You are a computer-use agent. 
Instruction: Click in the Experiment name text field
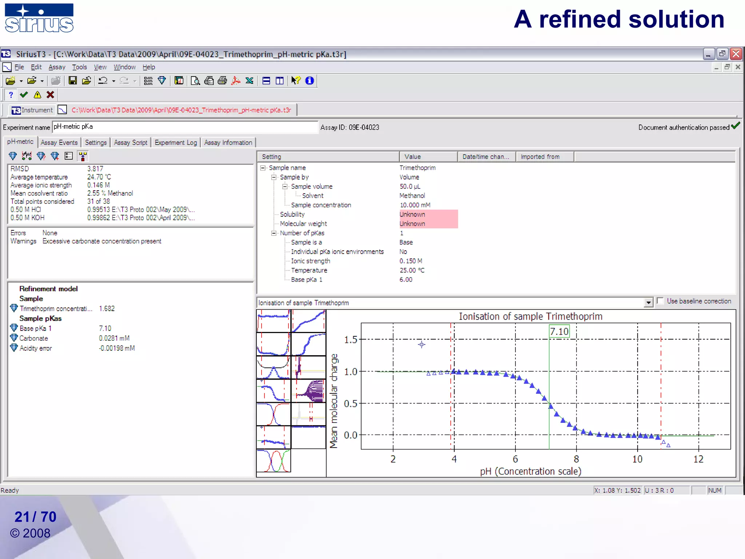tap(185, 127)
